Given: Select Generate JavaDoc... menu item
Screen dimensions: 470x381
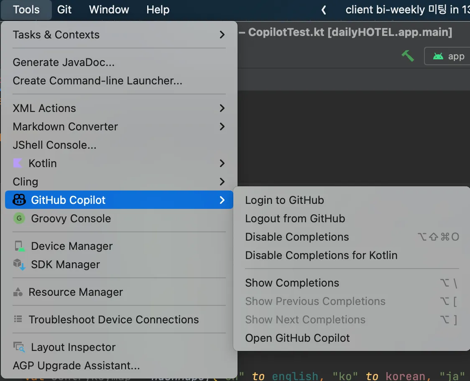Looking at the screenshot, I should (119, 62).
